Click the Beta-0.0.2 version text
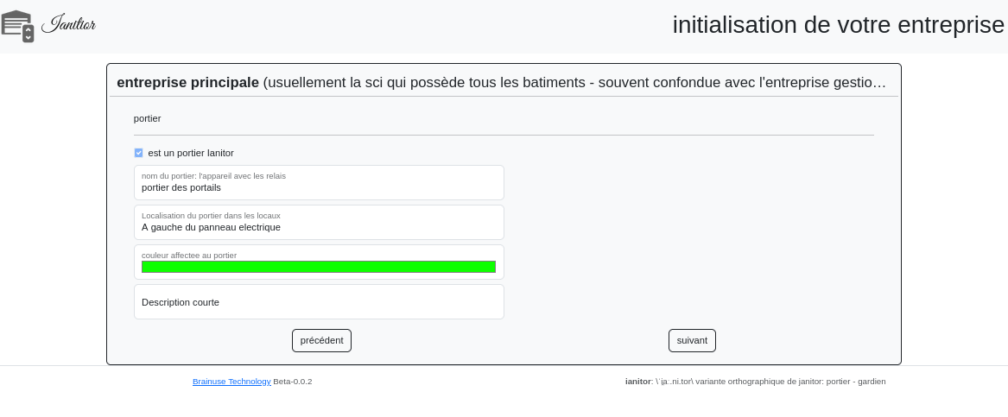Image resolution: width=1008 pixels, height=417 pixels. coord(293,382)
